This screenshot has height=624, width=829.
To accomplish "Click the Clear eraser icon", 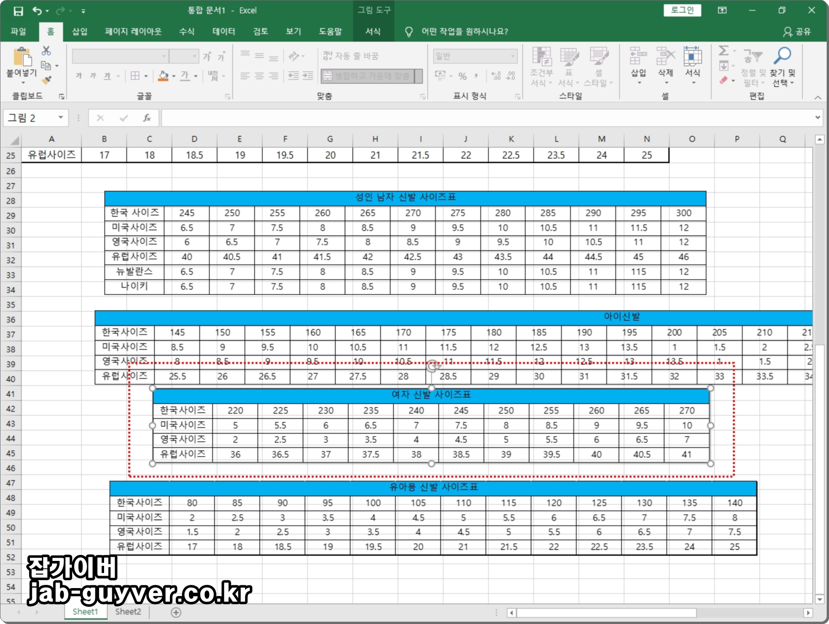I will pyautogui.click(x=724, y=80).
